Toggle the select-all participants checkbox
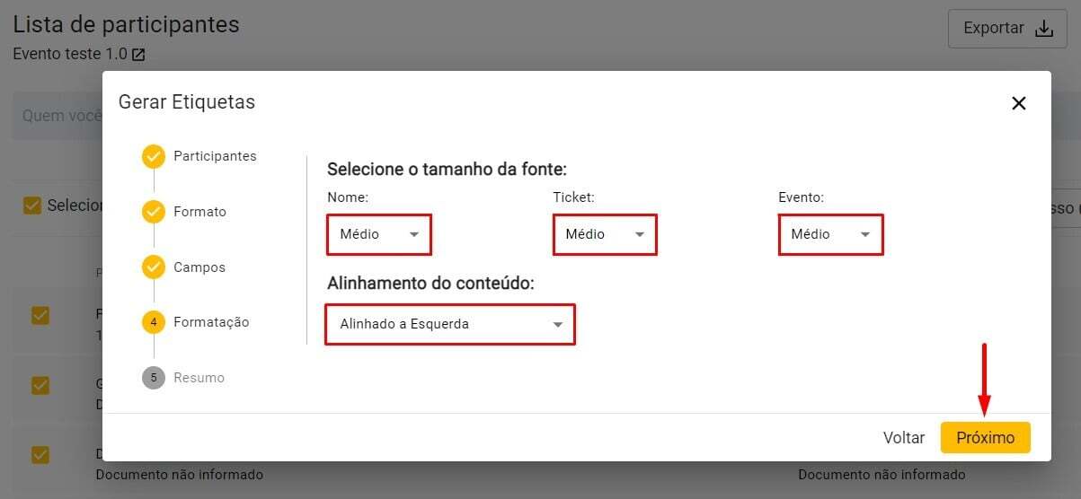This screenshot has width=1081, height=499. click(x=32, y=206)
